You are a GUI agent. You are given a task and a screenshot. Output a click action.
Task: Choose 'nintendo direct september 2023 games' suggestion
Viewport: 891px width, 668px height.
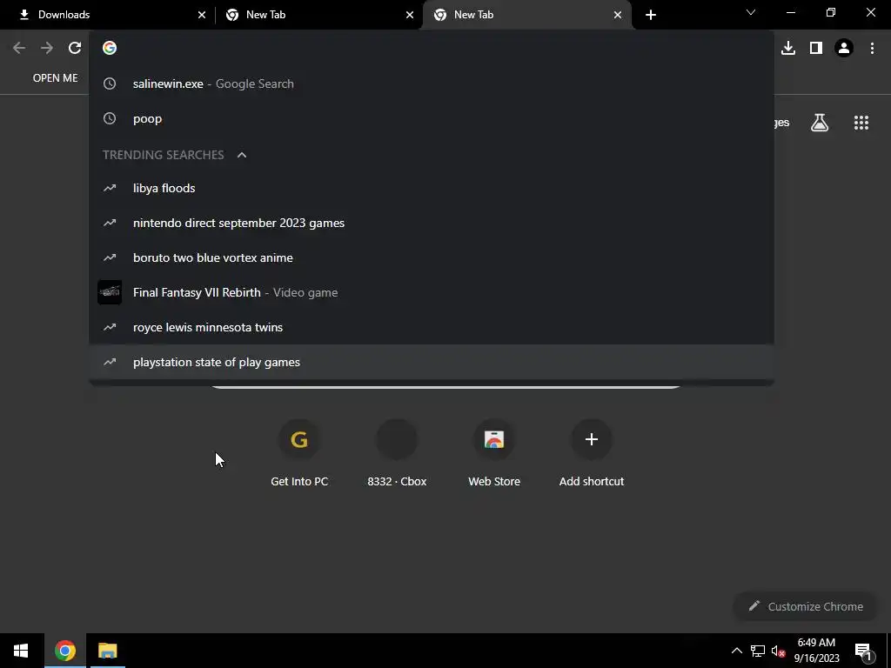point(432,223)
